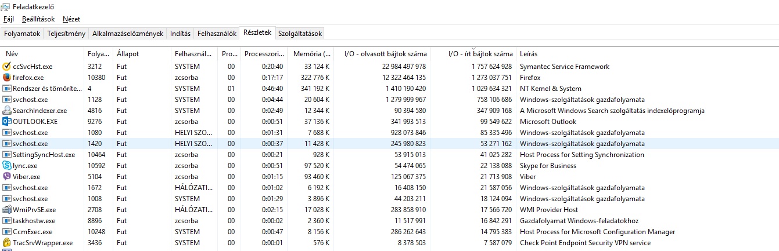Sort by the Processzori... column header

coord(264,54)
